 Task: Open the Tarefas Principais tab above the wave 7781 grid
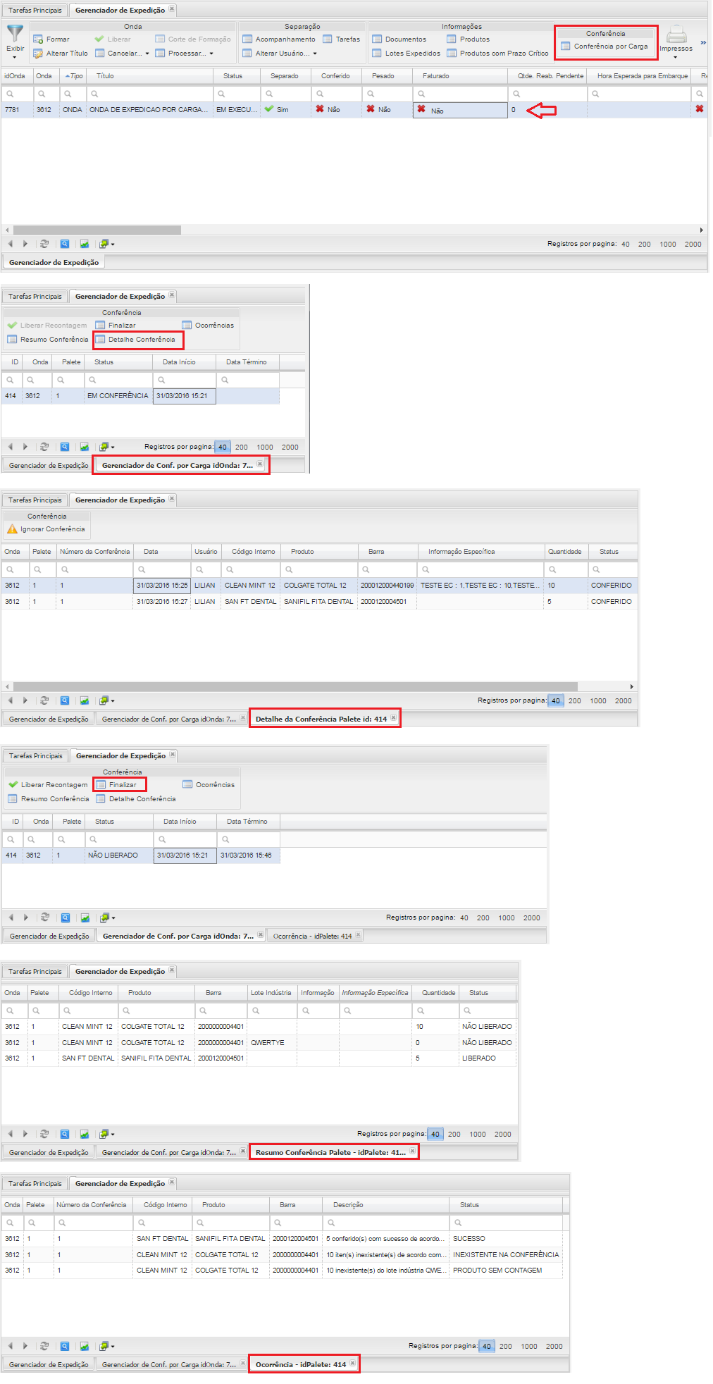click(35, 11)
